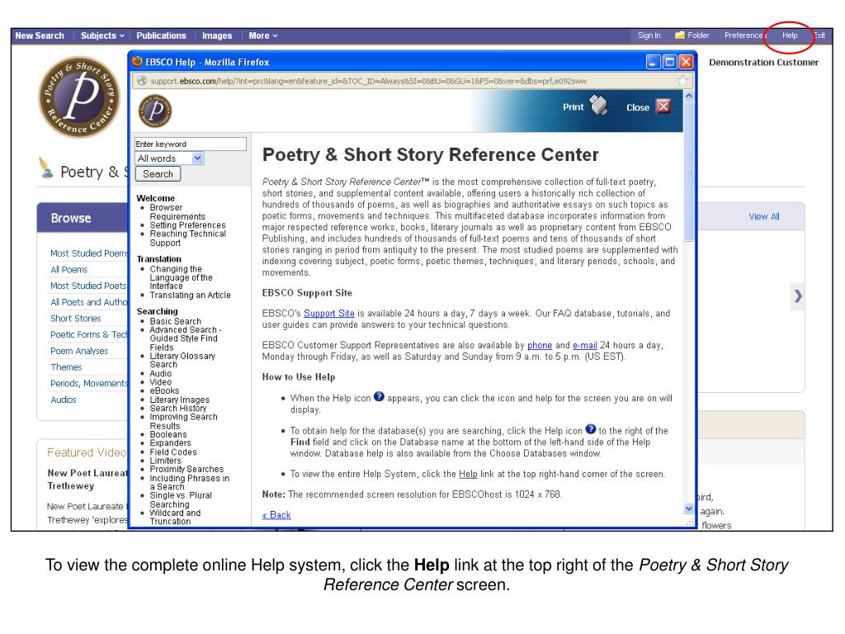Image resolution: width=845 pixels, height=634 pixels.
Task: Open Images in top navigation
Action: (217, 35)
